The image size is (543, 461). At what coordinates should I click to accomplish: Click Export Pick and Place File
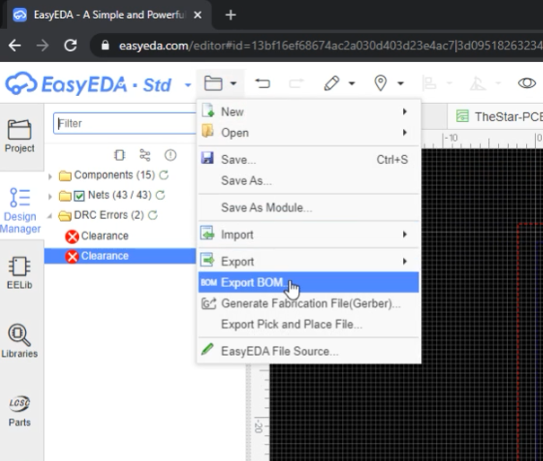(292, 324)
